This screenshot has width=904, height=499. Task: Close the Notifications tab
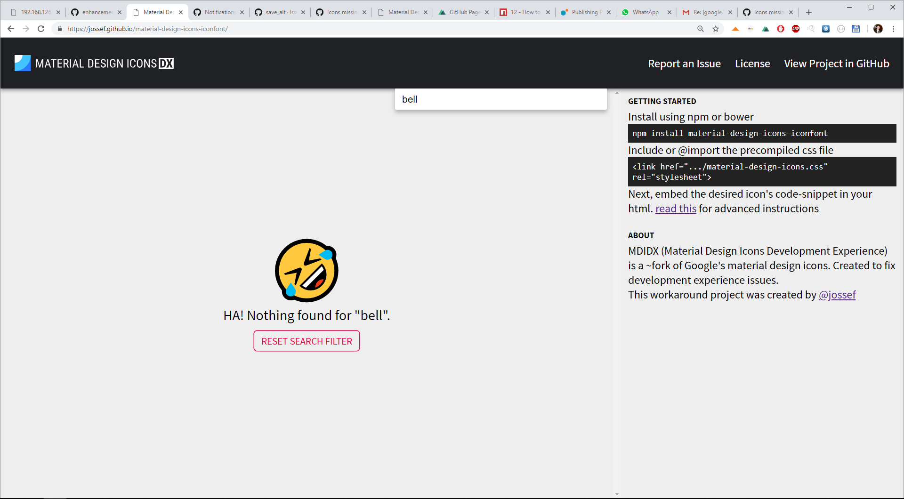(x=242, y=12)
